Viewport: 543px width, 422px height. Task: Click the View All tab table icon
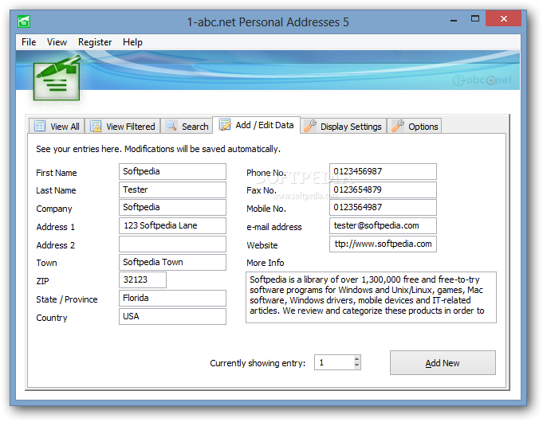(x=40, y=126)
